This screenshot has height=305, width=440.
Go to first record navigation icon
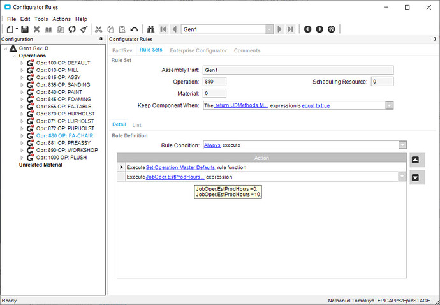point(163,29)
